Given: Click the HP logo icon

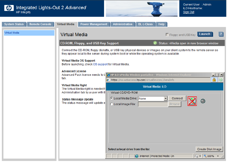Looking at the screenshot, I should tap(9, 8).
